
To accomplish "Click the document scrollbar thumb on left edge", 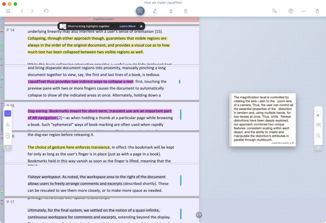I will coord(2,118).
